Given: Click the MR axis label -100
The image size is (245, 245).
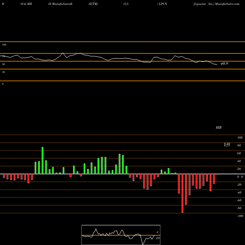Looking at the screenshot, I should pyautogui.click(x=240, y=216).
